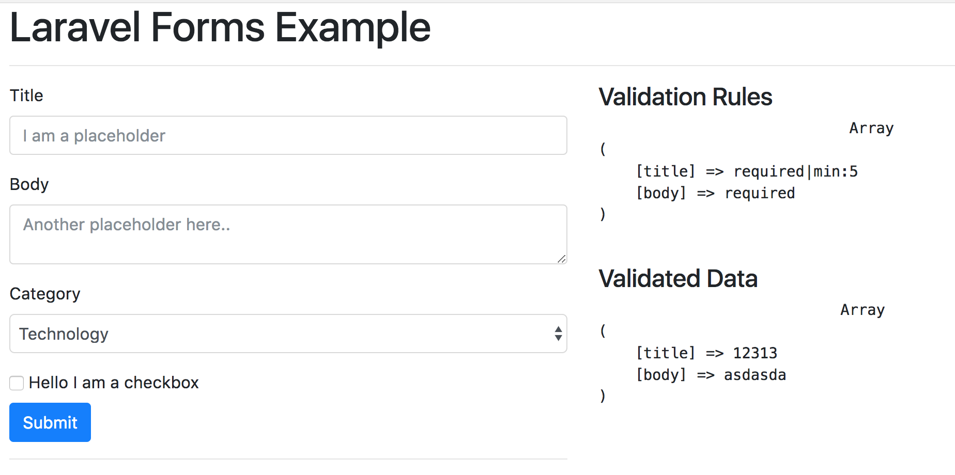Click 'Another placeholder here..' text
This screenshot has height=475, width=955.
[127, 225]
